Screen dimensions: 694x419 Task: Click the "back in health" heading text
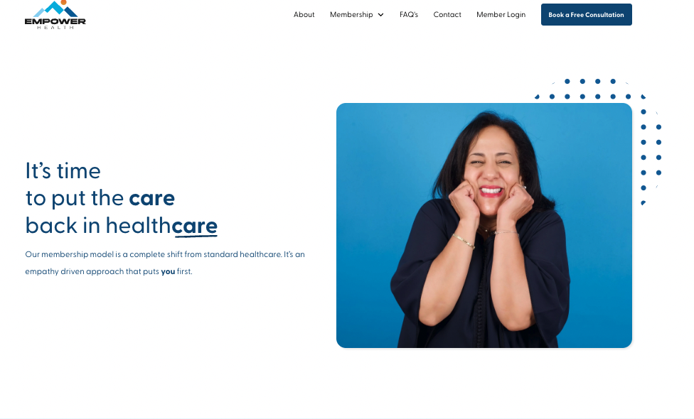coord(98,225)
